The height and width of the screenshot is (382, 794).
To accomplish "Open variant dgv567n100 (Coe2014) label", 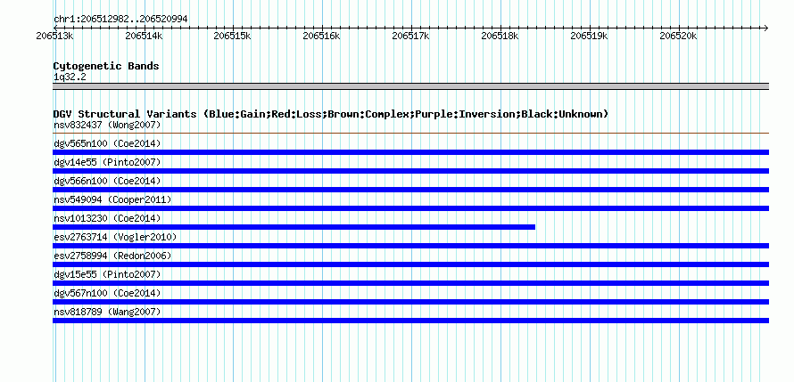I will tap(107, 293).
